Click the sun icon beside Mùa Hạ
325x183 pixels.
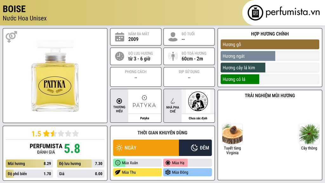(168, 163)
